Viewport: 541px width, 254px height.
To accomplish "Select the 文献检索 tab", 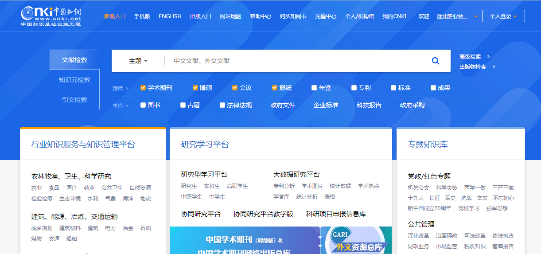I will (x=74, y=60).
